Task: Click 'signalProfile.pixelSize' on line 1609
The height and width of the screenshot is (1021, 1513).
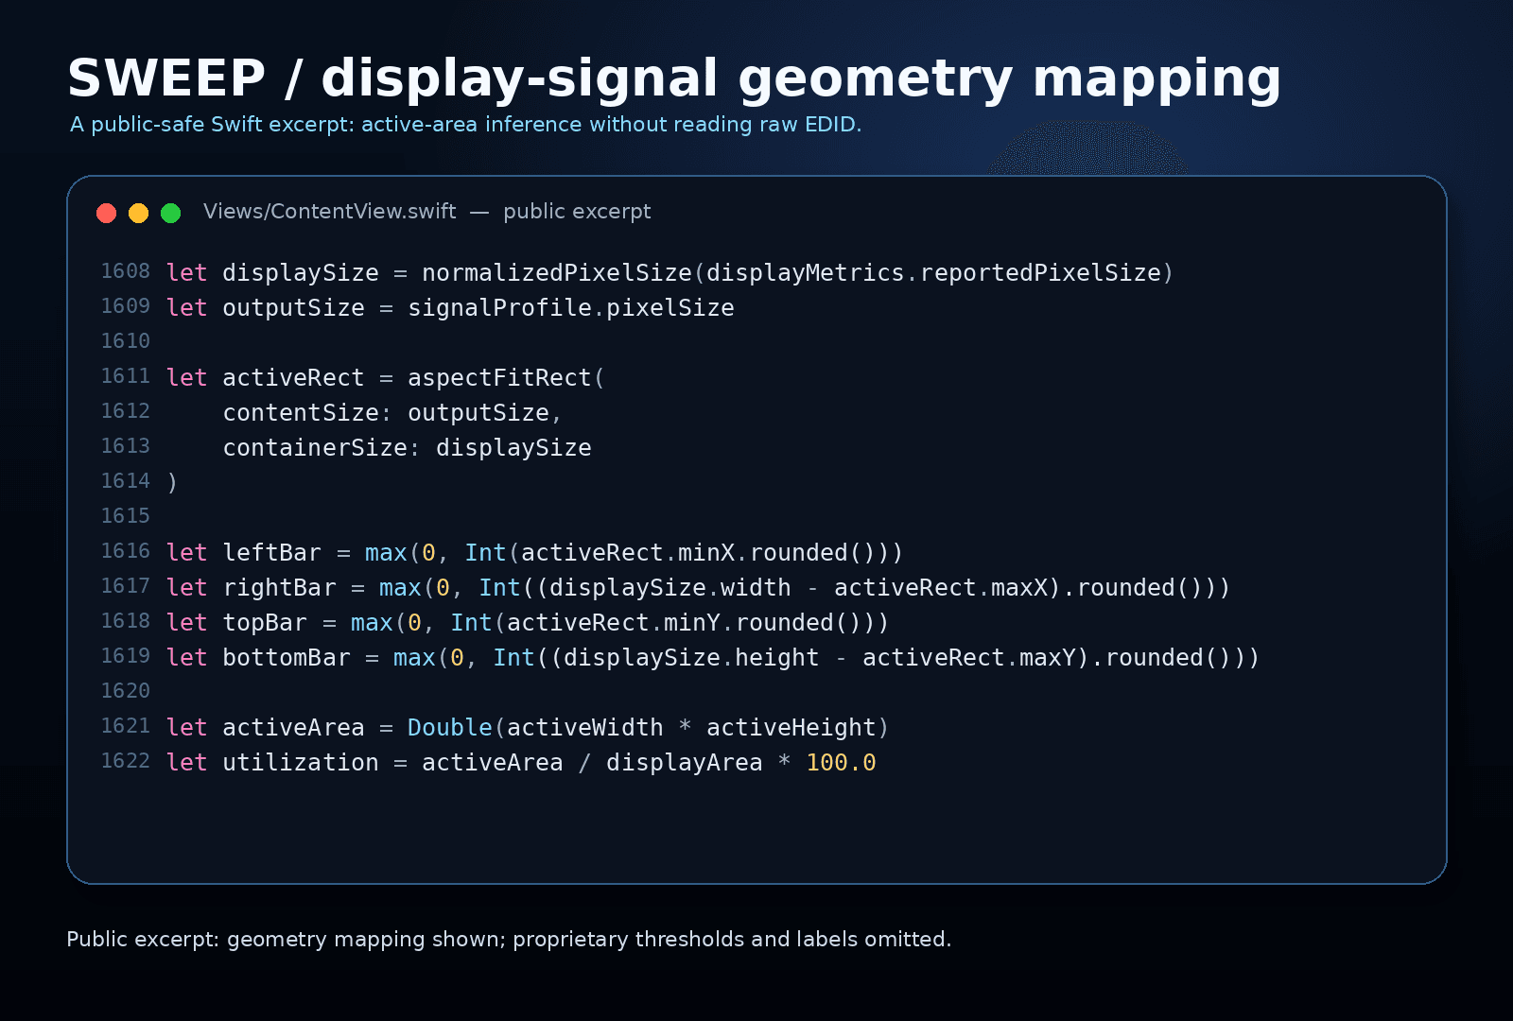Action: [571, 308]
